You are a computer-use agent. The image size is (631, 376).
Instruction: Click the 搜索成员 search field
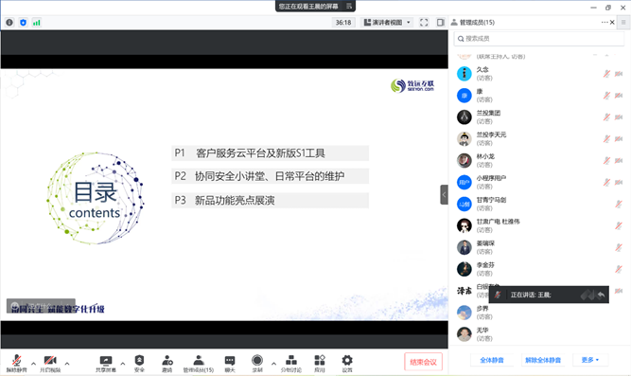(539, 39)
